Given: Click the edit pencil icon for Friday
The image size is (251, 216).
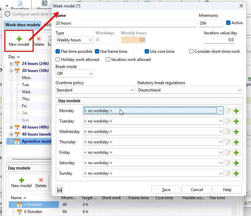Looking at the screenshot, I should [x=228, y=152].
